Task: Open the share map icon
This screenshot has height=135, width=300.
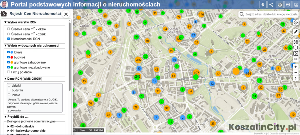Action: pyautogui.click(x=271, y=5)
